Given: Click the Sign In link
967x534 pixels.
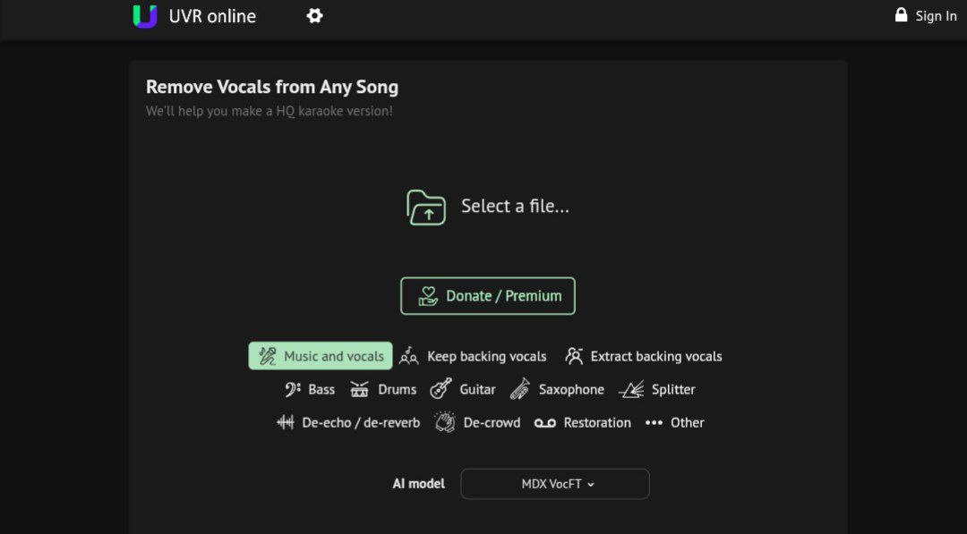Looking at the screenshot, I should [936, 16].
